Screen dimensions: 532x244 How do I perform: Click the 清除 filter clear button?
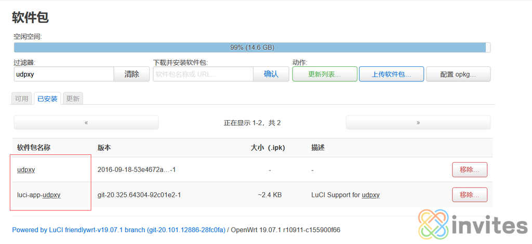(131, 74)
